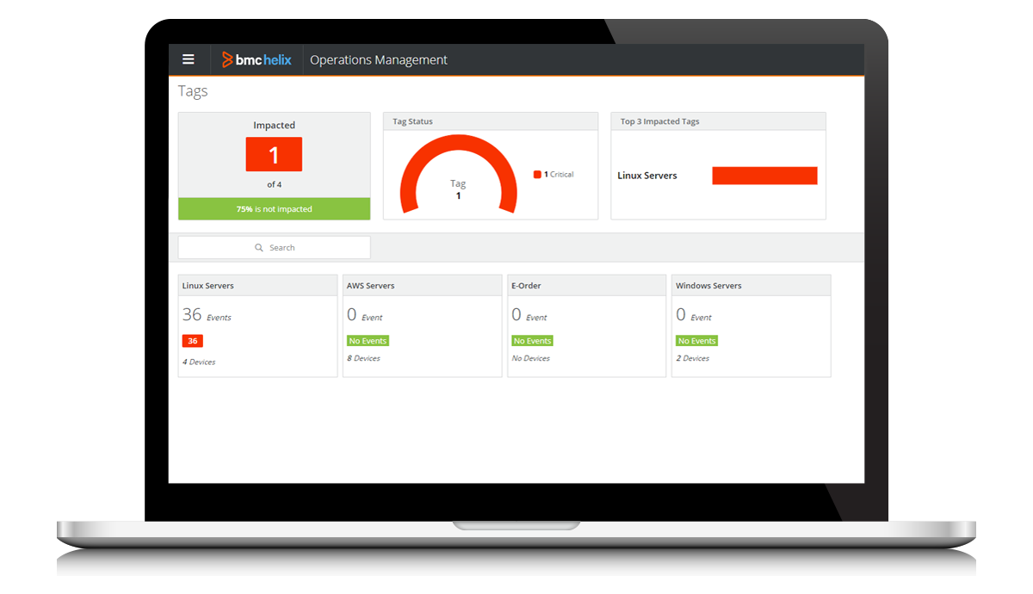Select Linux Servers in Top 3 Impacted Tags
This screenshot has height=594, width=1033.
[647, 176]
